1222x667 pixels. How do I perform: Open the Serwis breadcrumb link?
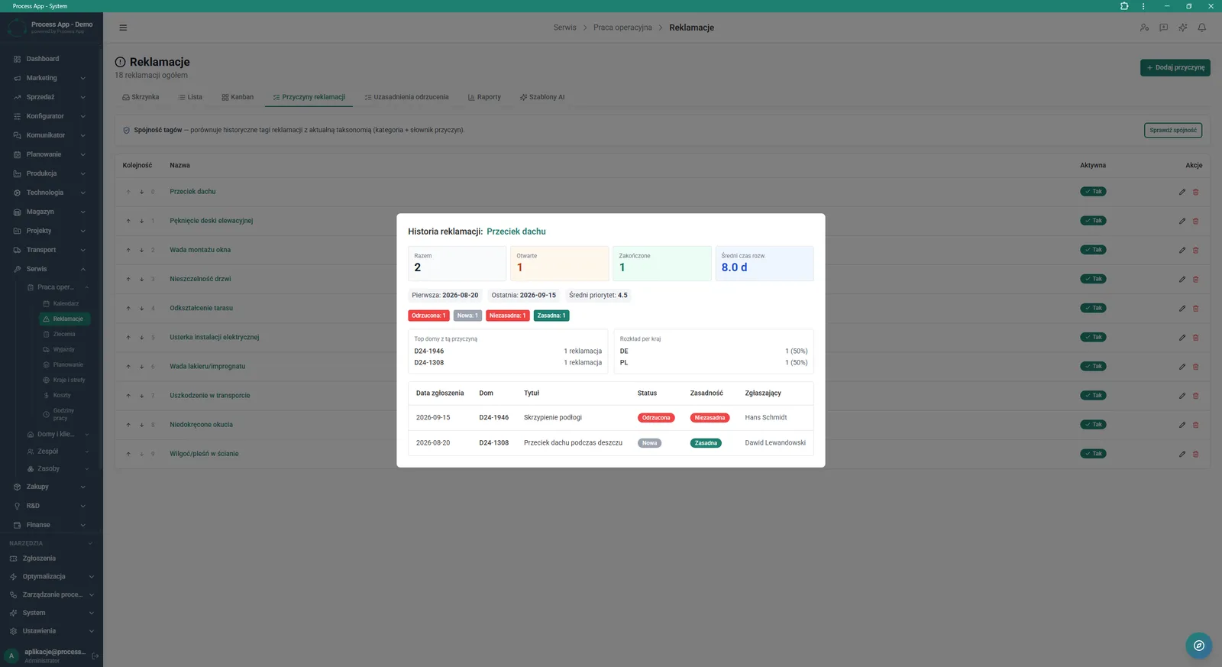[x=565, y=28]
